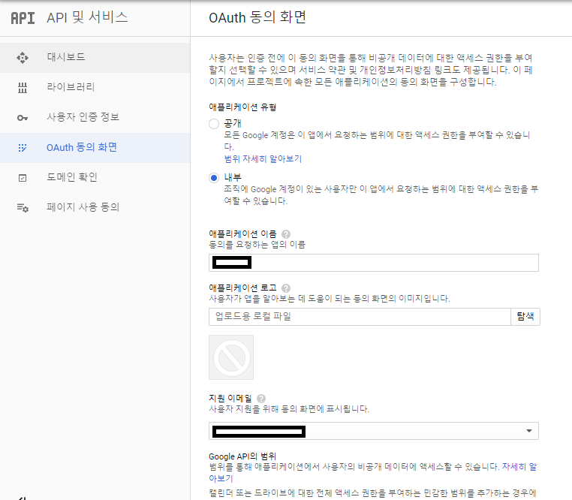
Task: Click the empty logo preview thumbnail
Action: pos(231,357)
